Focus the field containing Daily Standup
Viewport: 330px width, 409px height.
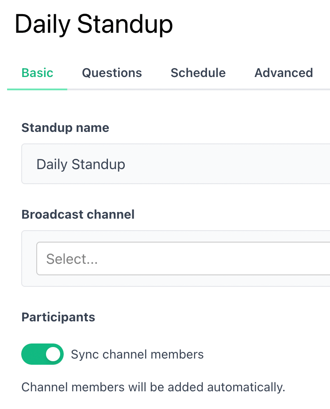(x=133, y=164)
